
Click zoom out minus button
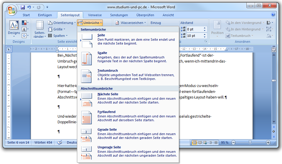tap(233, 142)
